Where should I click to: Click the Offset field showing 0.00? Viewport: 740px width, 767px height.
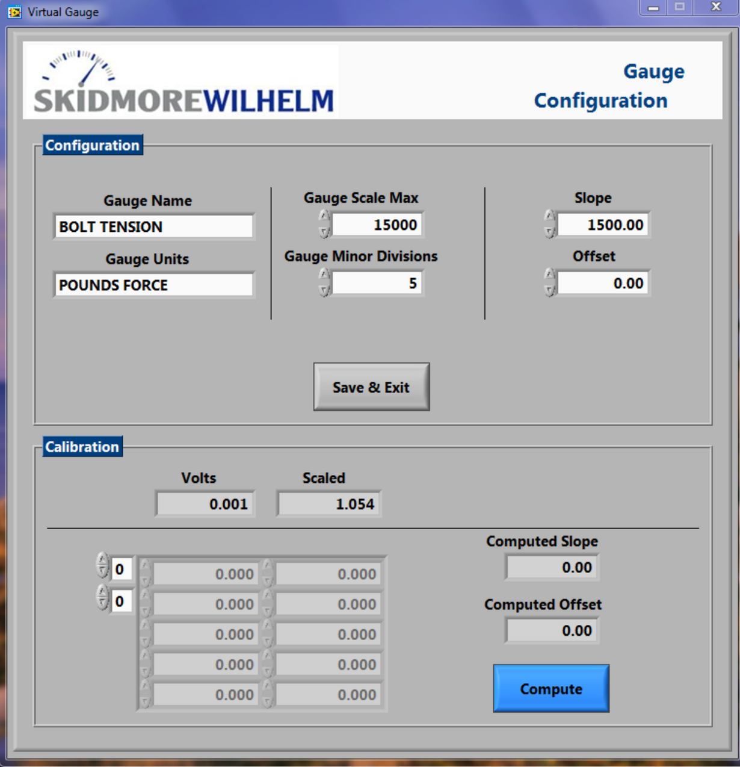(x=603, y=282)
